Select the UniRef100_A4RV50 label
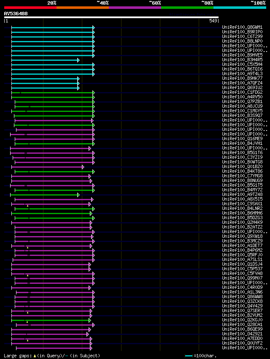Image resolution: width=270 pixels, height=359 pixels. coord(242,97)
